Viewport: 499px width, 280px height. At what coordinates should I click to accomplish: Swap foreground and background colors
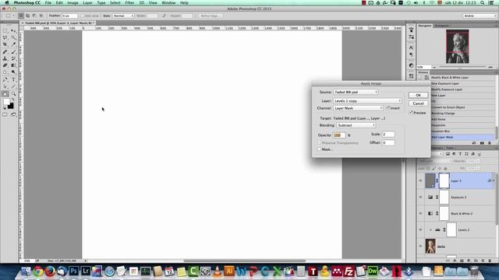[x=12, y=100]
